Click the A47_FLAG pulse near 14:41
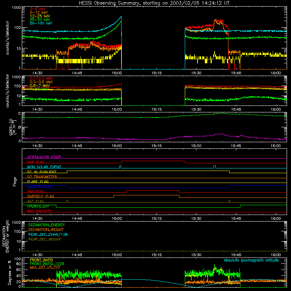 click(x=67, y=201)
